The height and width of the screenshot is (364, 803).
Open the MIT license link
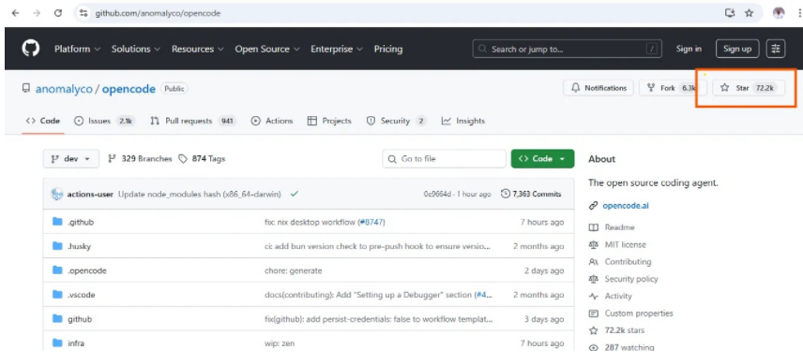(626, 244)
